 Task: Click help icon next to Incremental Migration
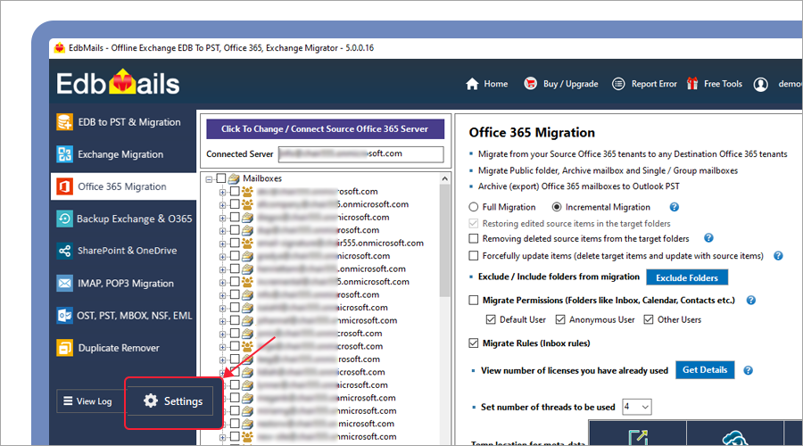pyautogui.click(x=675, y=207)
